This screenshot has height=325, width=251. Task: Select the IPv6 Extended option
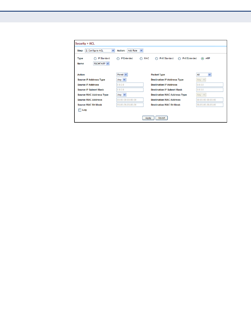click(x=179, y=58)
